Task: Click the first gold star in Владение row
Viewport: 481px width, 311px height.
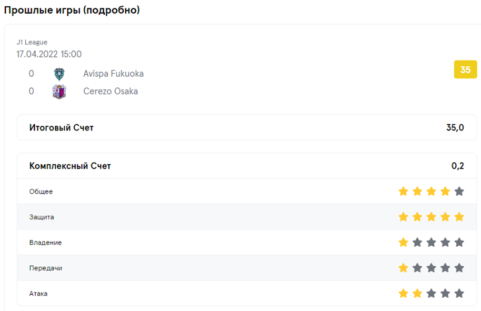Action: click(403, 242)
